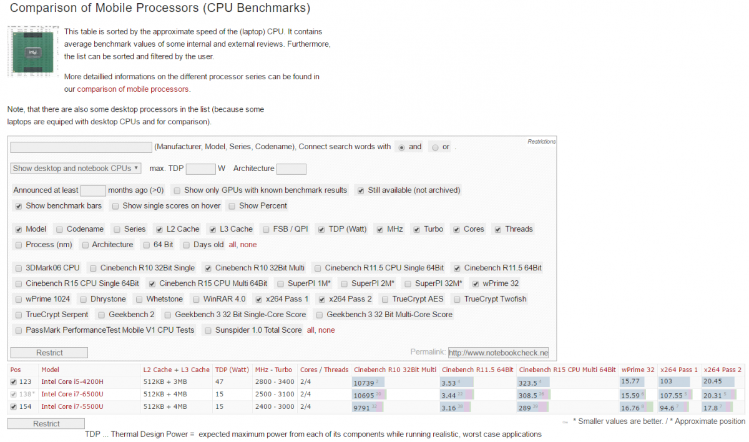This screenshot has width=749, height=442.
Task: Enable the Days old checkbox
Action: (186, 245)
